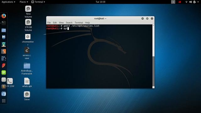This screenshot has width=201, height=113.
Task: Launch Metasploit from the dock
Action: (3, 37)
